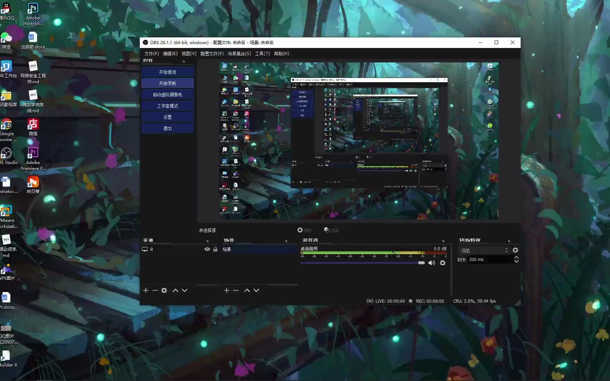Move source down arrow
The width and height of the screenshot is (610, 381).
coord(185,290)
